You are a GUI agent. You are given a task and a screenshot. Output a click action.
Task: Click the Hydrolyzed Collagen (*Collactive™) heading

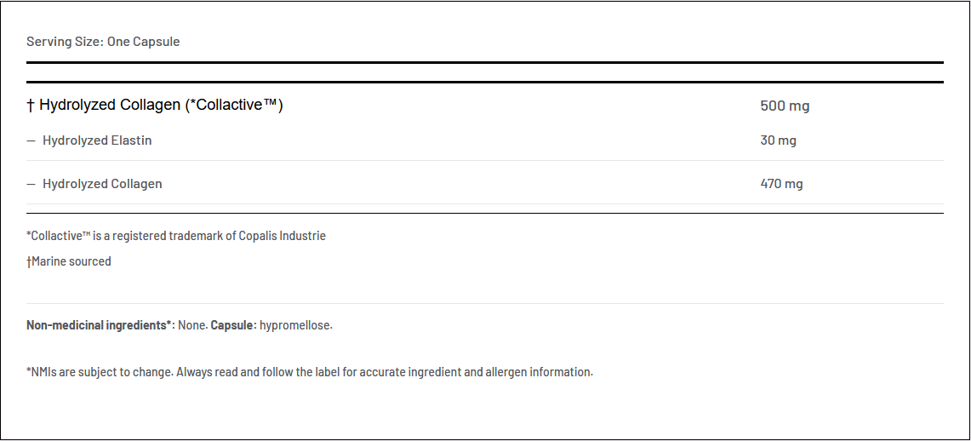tap(162, 105)
